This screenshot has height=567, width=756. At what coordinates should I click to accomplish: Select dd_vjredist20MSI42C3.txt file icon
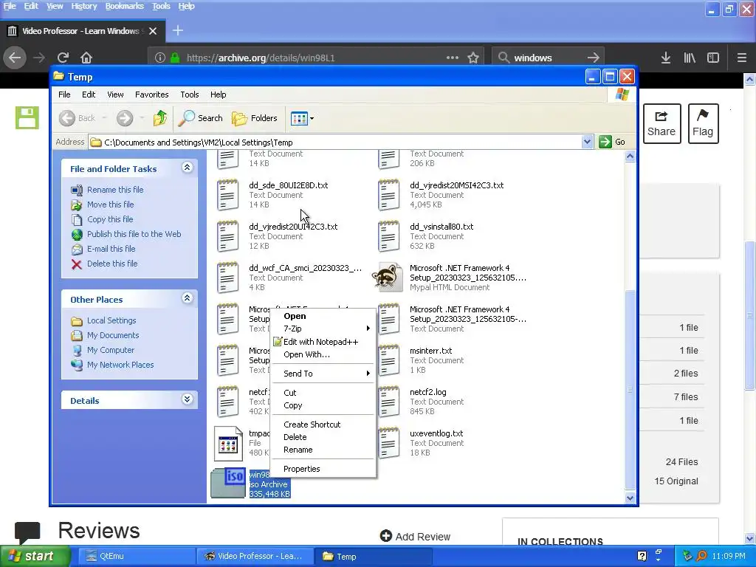pyautogui.click(x=388, y=195)
